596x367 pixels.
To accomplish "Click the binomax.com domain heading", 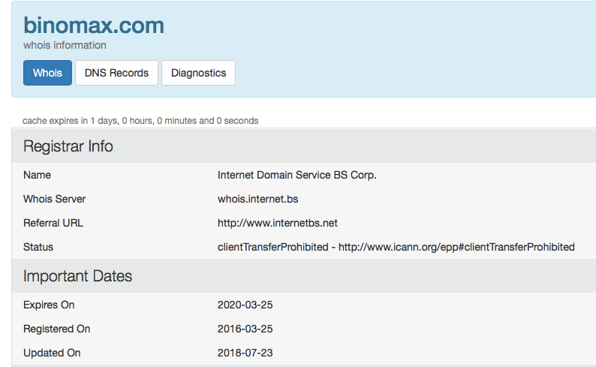I will (94, 25).
